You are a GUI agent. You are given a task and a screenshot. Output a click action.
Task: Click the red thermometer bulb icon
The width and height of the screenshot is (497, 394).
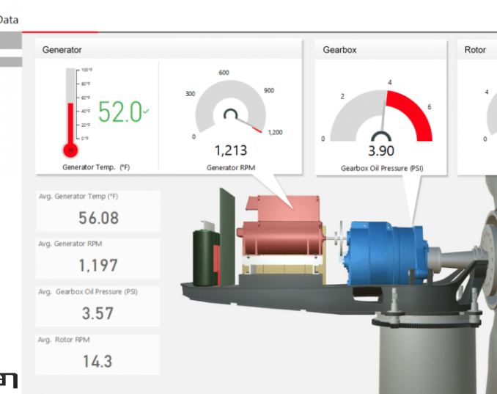tap(71, 150)
